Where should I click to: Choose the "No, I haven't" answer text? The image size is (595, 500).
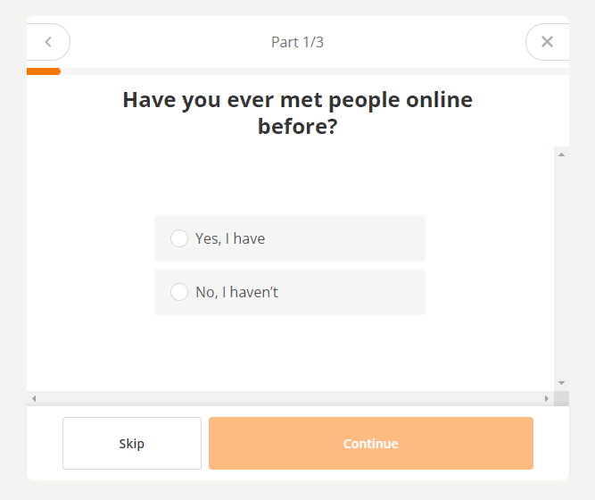[x=236, y=292]
